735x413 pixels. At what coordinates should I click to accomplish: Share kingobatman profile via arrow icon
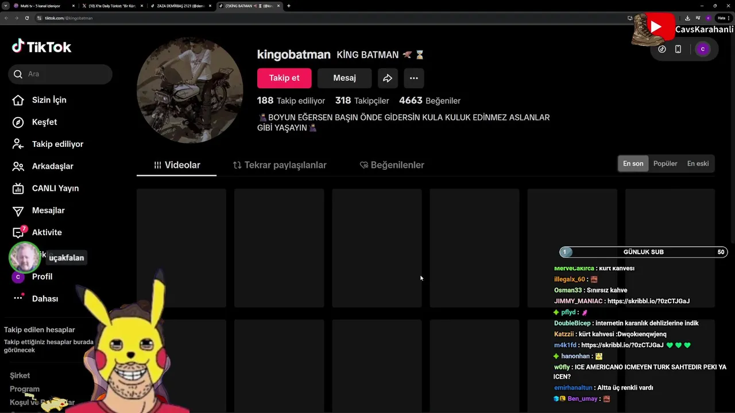[x=388, y=78]
